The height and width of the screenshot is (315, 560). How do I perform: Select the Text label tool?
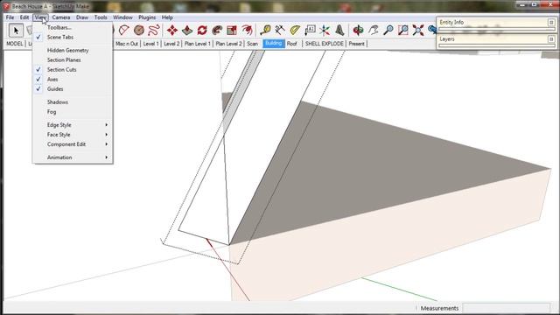(x=310, y=31)
